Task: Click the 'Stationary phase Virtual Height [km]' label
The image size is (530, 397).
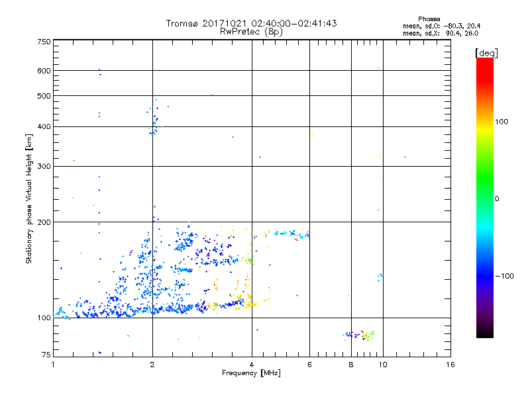Action: click(x=29, y=199)
